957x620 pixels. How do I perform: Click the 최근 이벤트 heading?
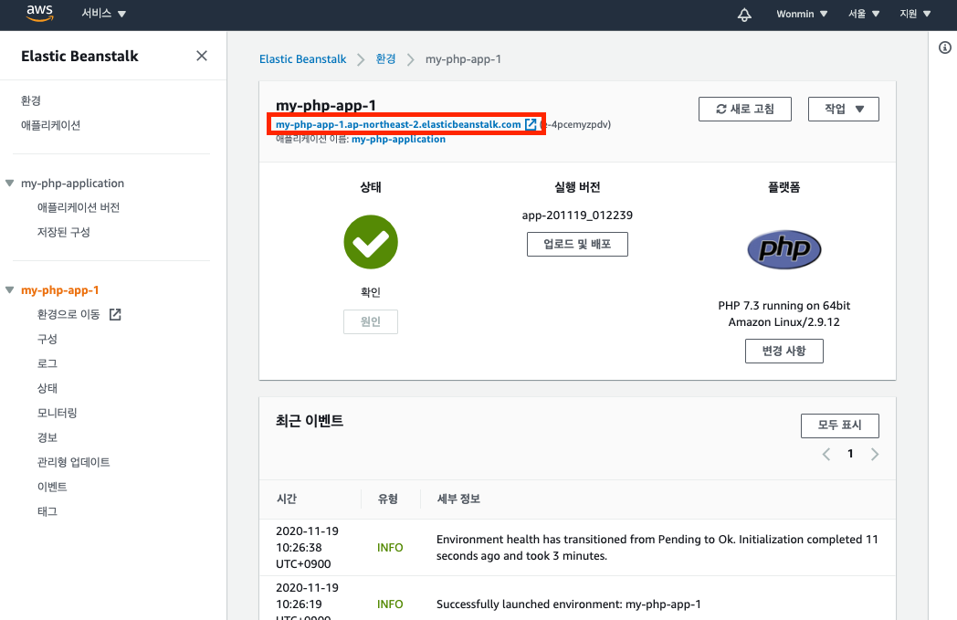tap(310, 420)
